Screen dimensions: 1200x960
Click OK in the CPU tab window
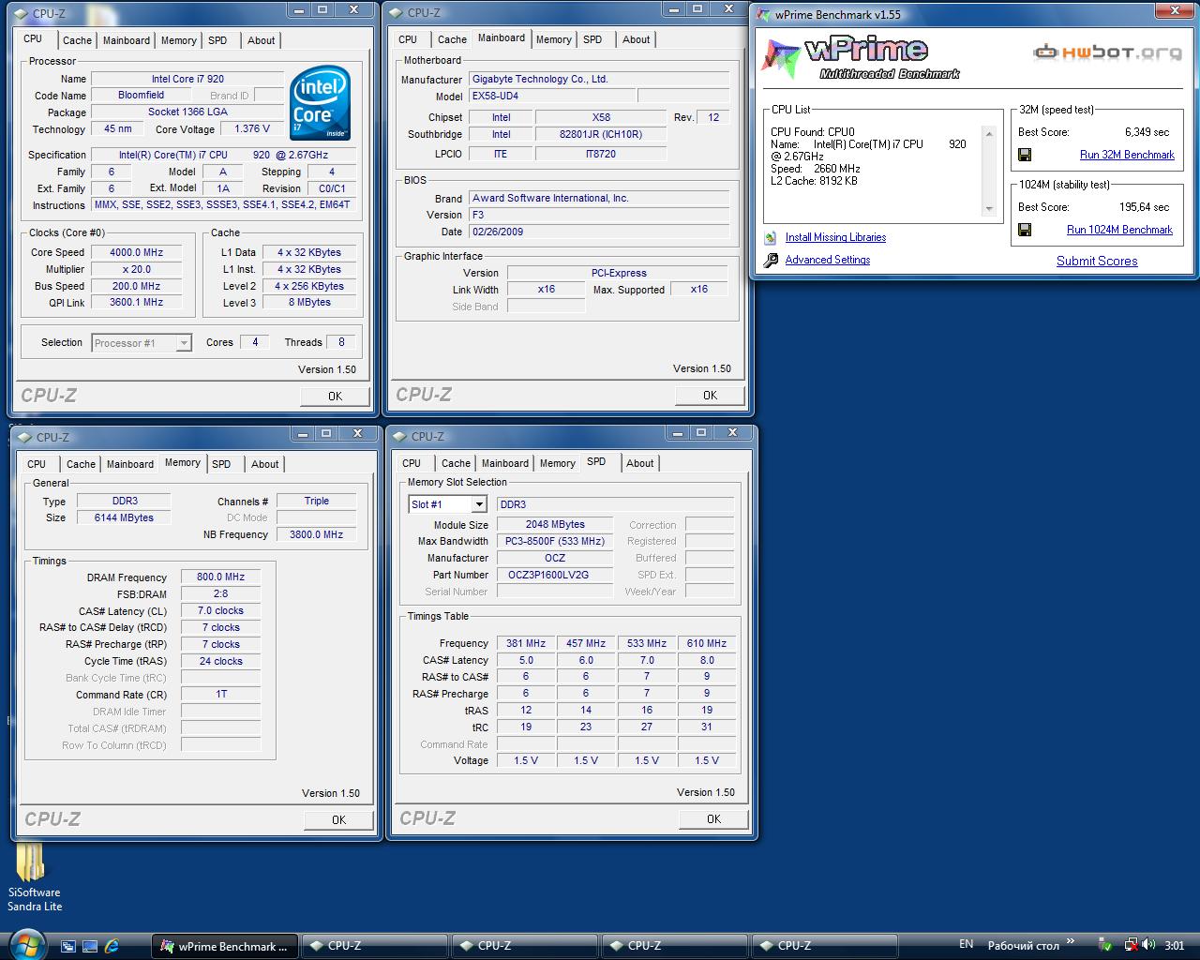click(335, 396)
